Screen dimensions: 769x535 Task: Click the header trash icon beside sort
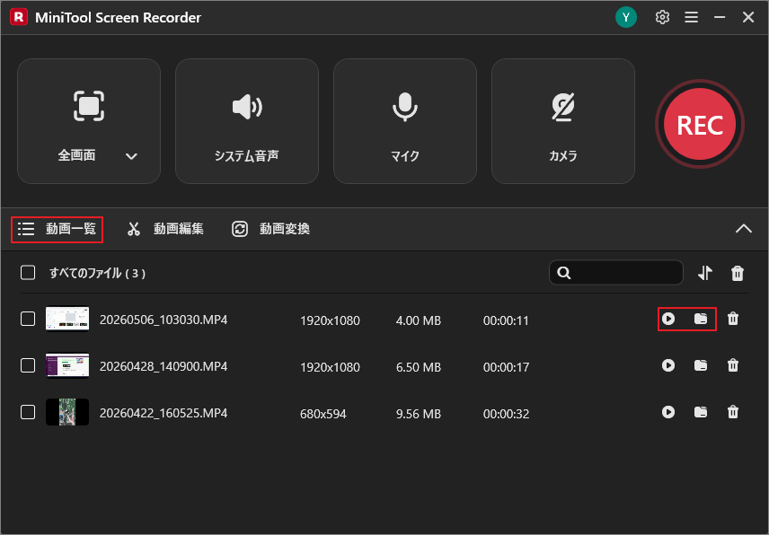[x=738, y=273]
